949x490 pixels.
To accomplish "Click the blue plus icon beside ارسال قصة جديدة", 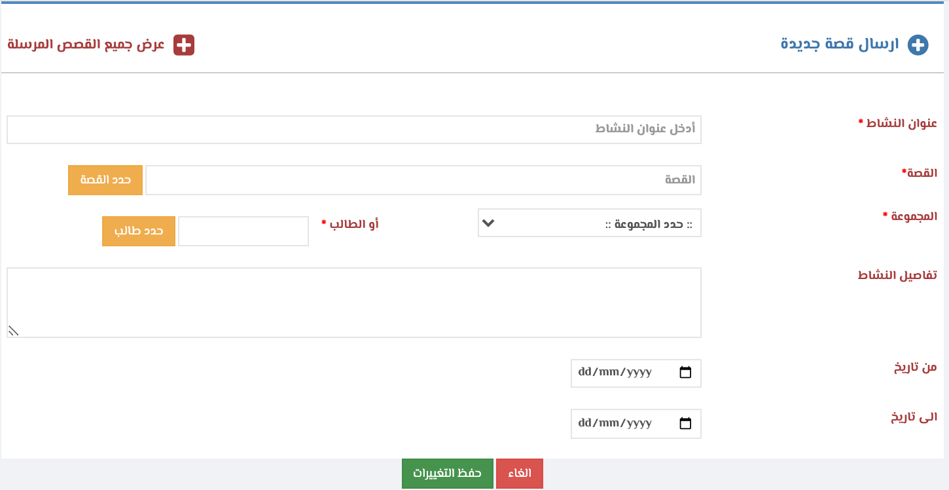I will tap(918, 45).
